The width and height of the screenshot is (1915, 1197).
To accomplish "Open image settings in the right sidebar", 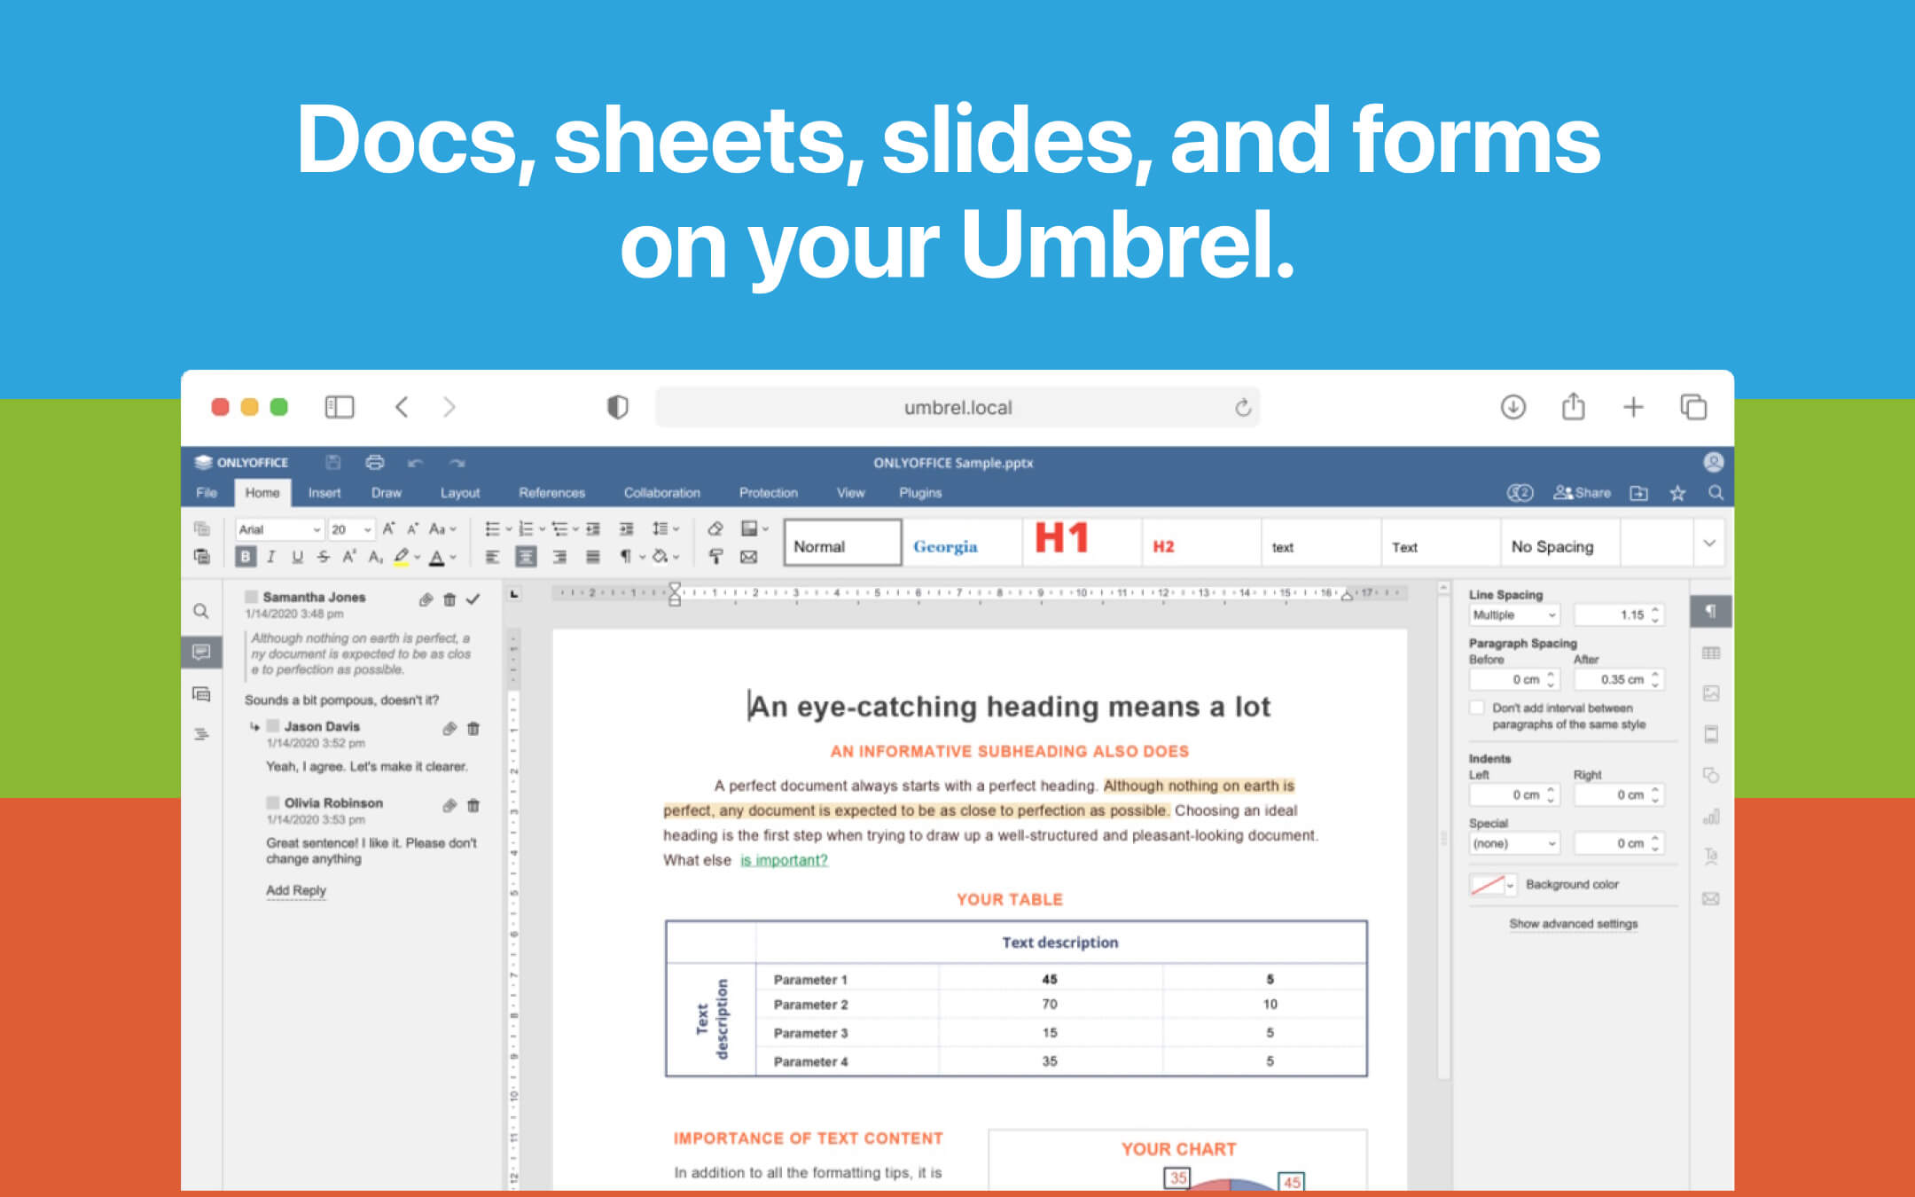I will coord(1711,692).
